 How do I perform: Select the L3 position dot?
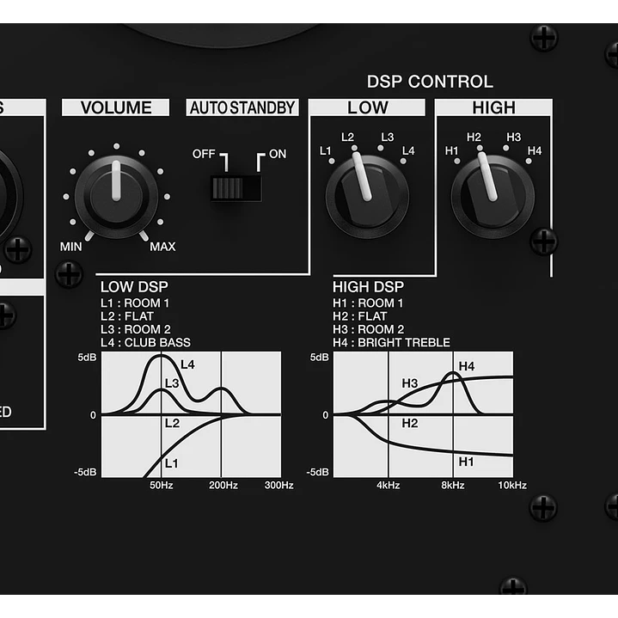[380, 148]
